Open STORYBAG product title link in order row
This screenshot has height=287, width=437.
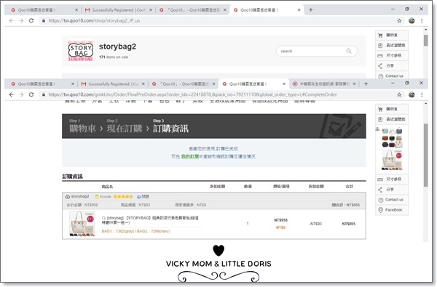click(x=150, y=220)
